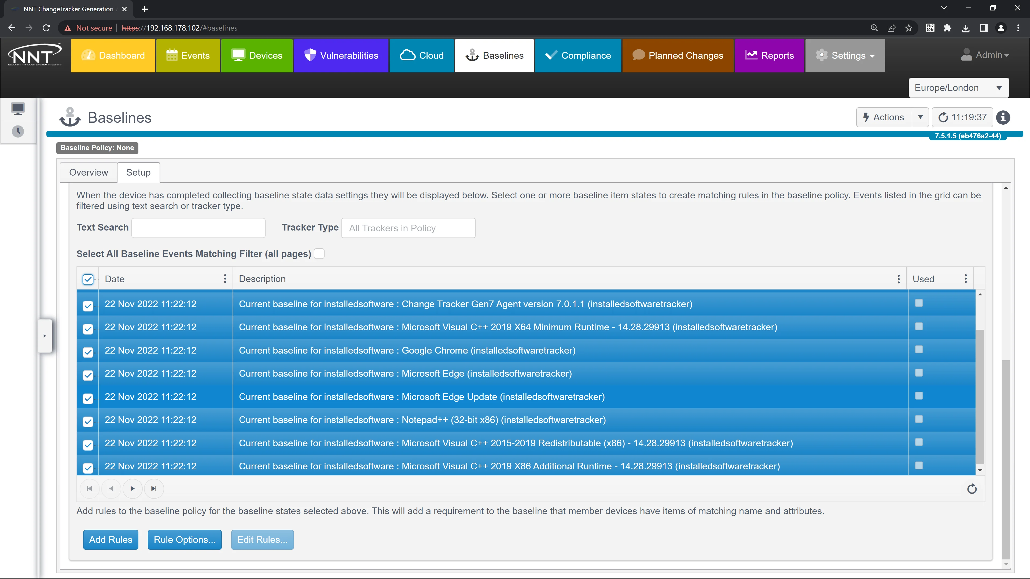Focus the Text Search input field

198,228
